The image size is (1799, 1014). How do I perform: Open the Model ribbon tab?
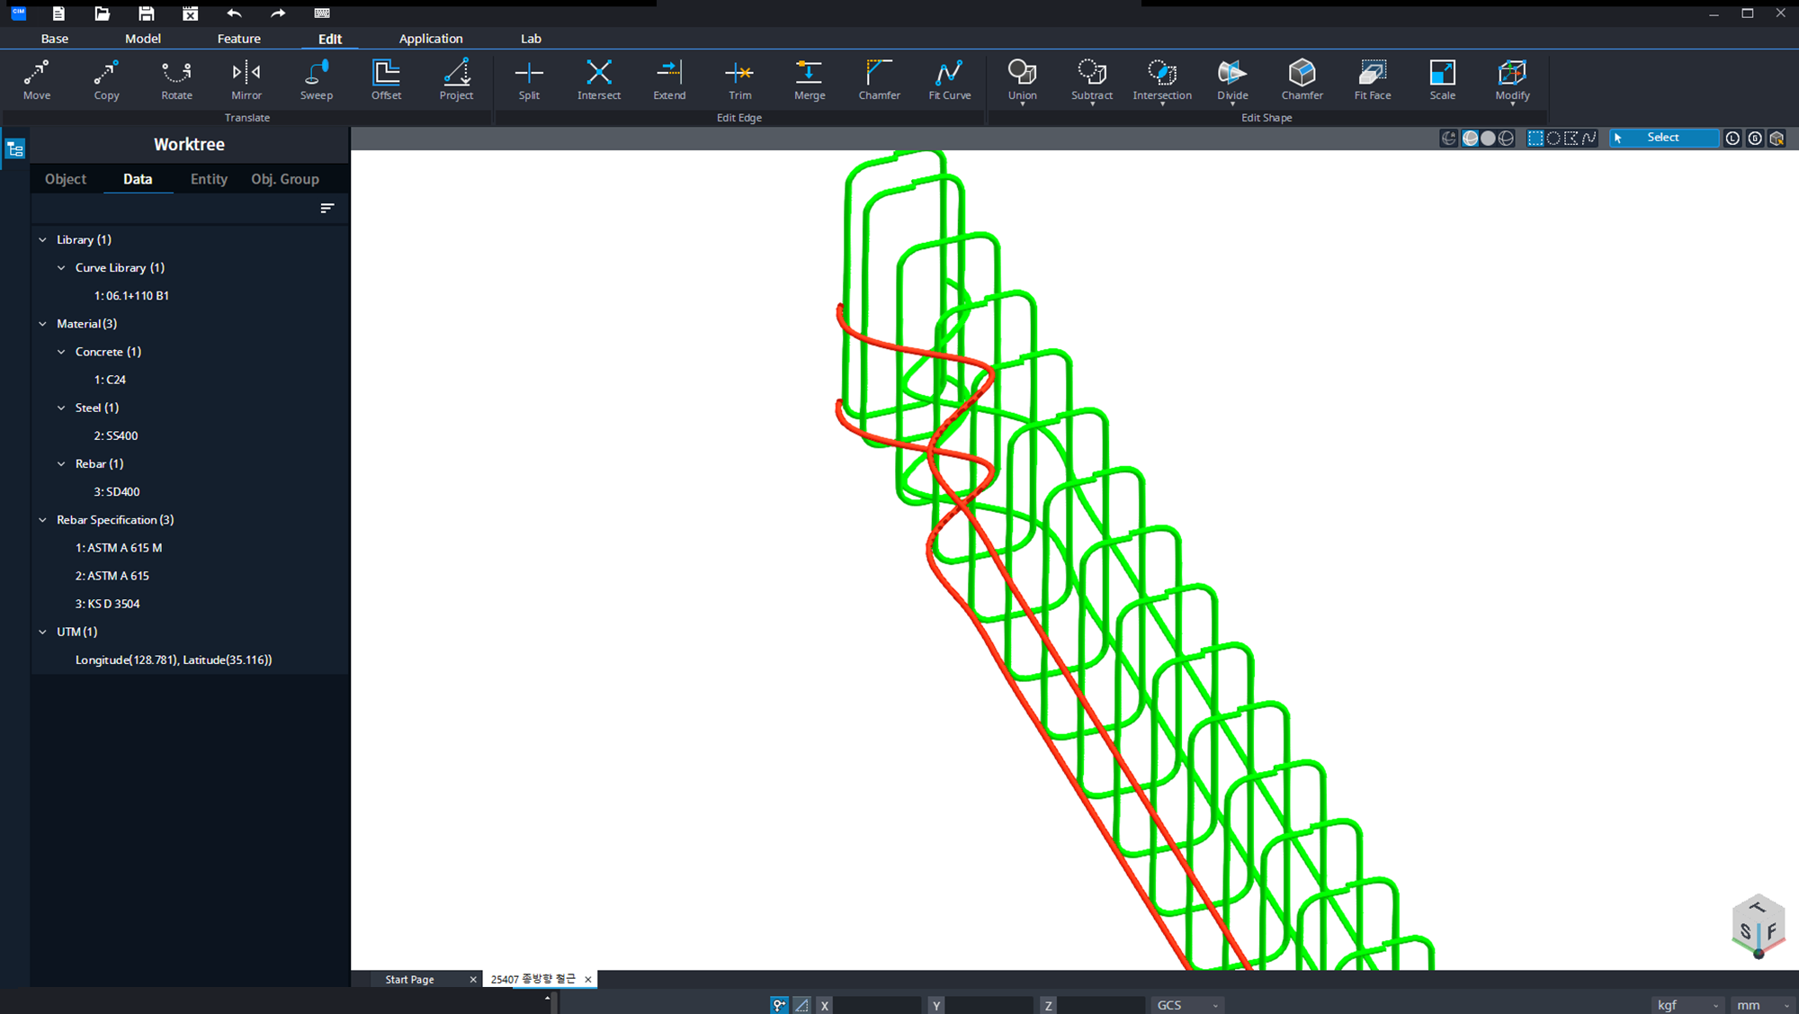point(143,39)
